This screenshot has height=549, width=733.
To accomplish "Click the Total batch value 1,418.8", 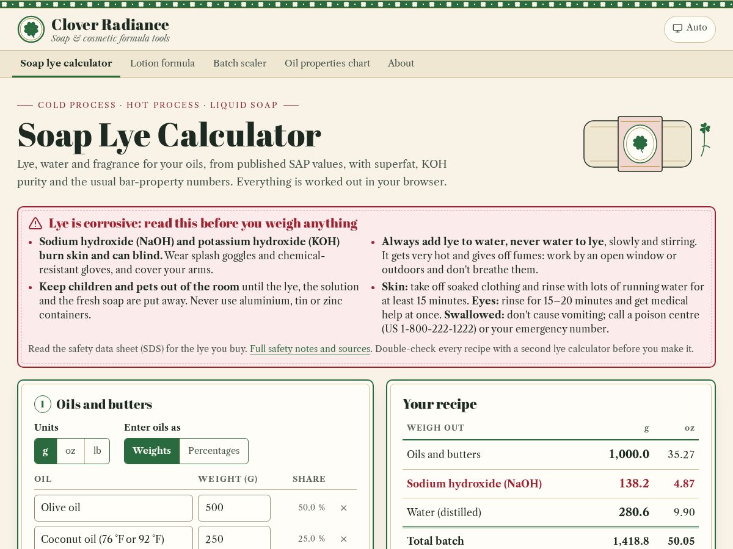I will (x=631, y=541).
